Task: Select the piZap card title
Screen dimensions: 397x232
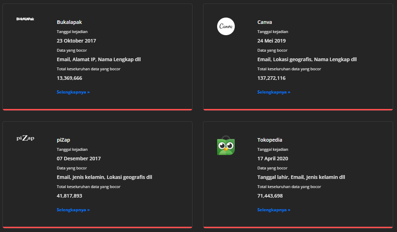Action: coord(63,140)
